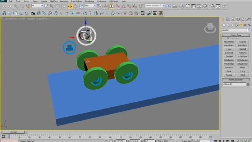Open the Modifiers menu
Viewport: 252px width, 142px height.
(x=54, y=1)
